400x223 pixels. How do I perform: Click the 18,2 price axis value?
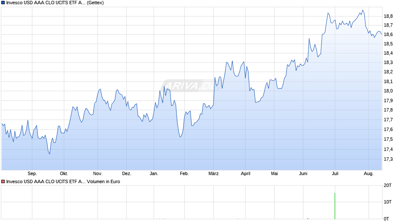point(388,72)
